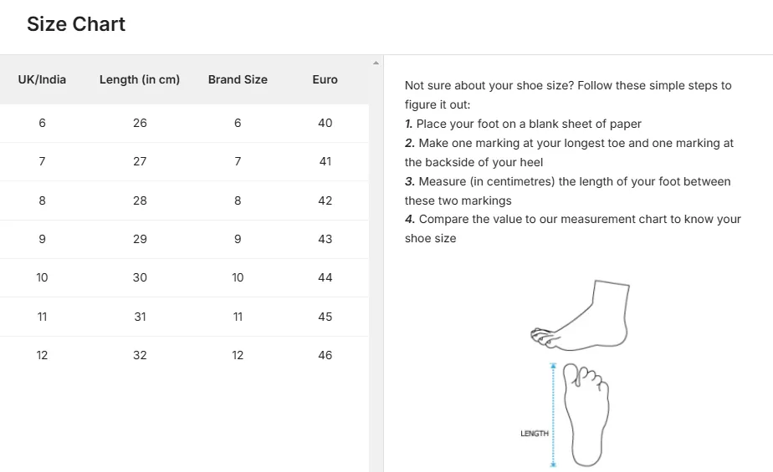773x472 pixels.
Task: Select the Euro 46 size row
Action: click(x=184, y=355)
